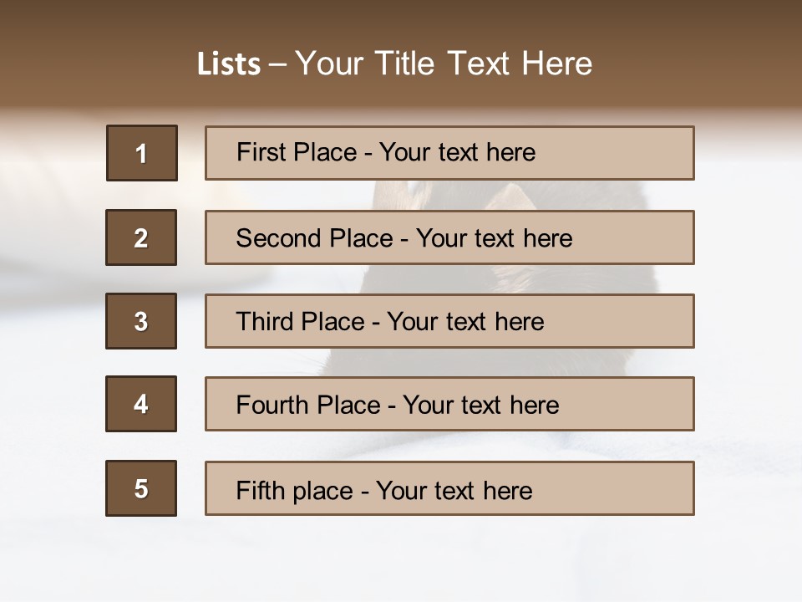Click the brown header band above the title
This screenshot has height=602, width=802.
[401, 18]
